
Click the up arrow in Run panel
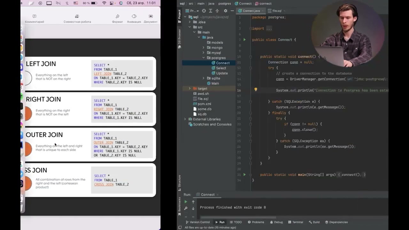click(x=193, y=202)
